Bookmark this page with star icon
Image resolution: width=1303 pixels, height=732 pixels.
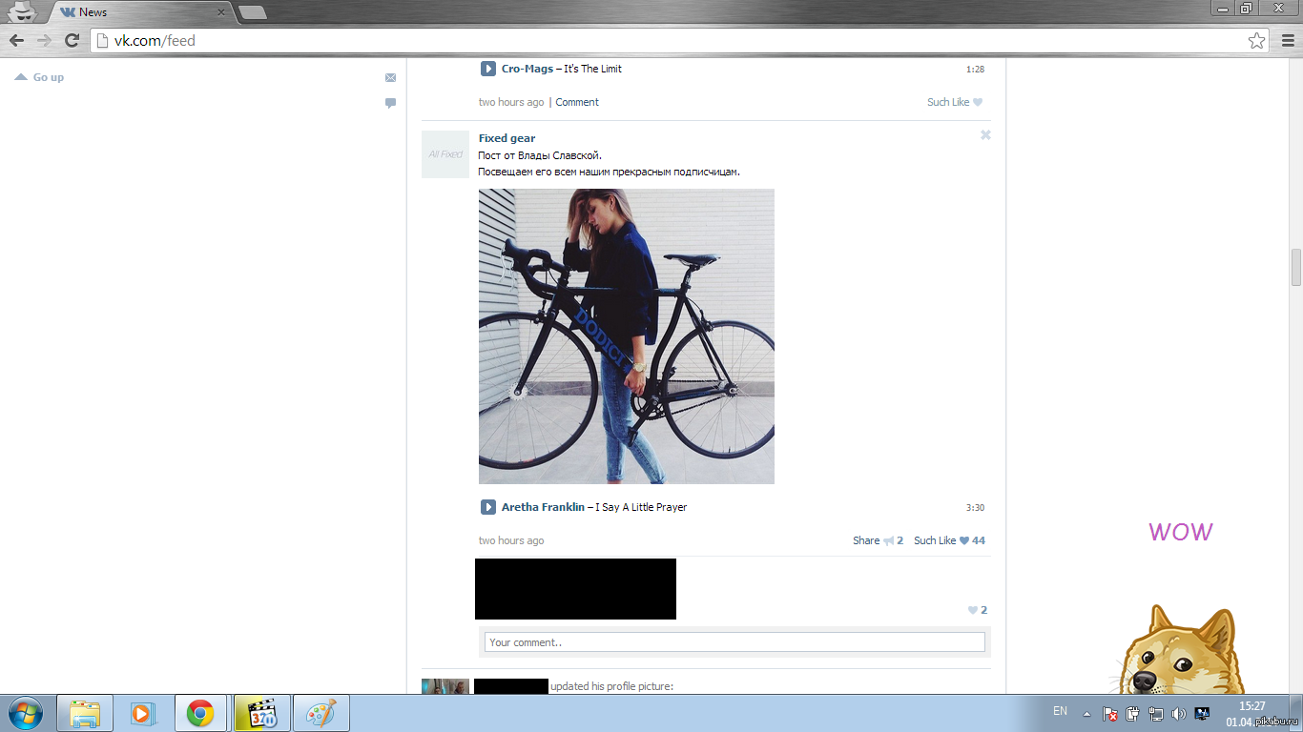[1256, 40]
